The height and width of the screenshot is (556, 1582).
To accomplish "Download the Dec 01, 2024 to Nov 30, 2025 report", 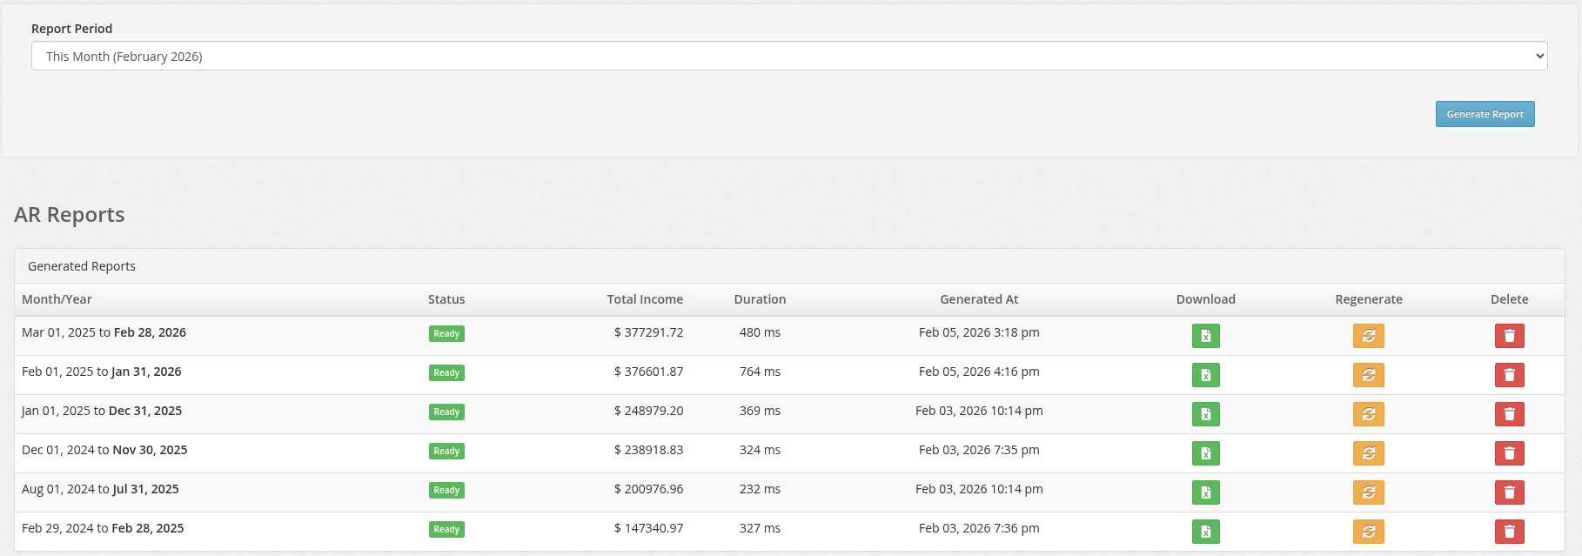I will click(1205, 453).
